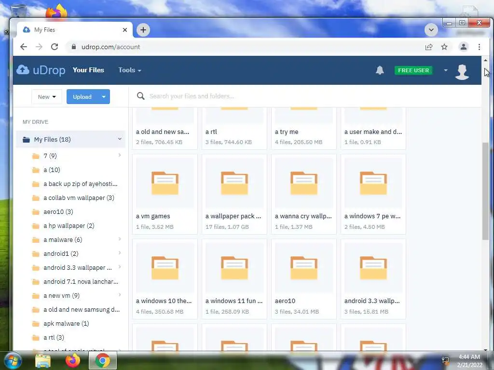This screenshot has height=370, width=494.
Task: Click the taskbar clock
Action: click(469, 360)
